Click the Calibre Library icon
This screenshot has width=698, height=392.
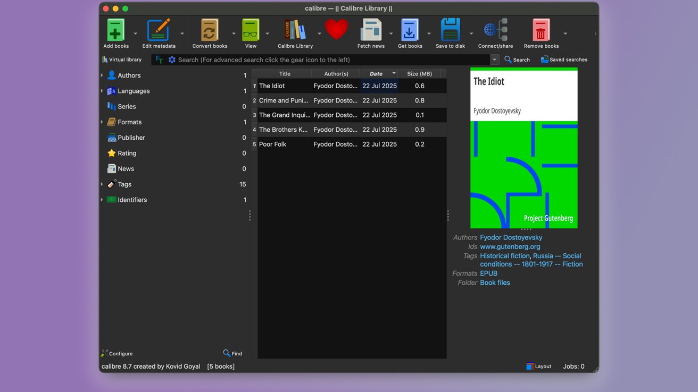pyautogui.click(x=295, y=30)
